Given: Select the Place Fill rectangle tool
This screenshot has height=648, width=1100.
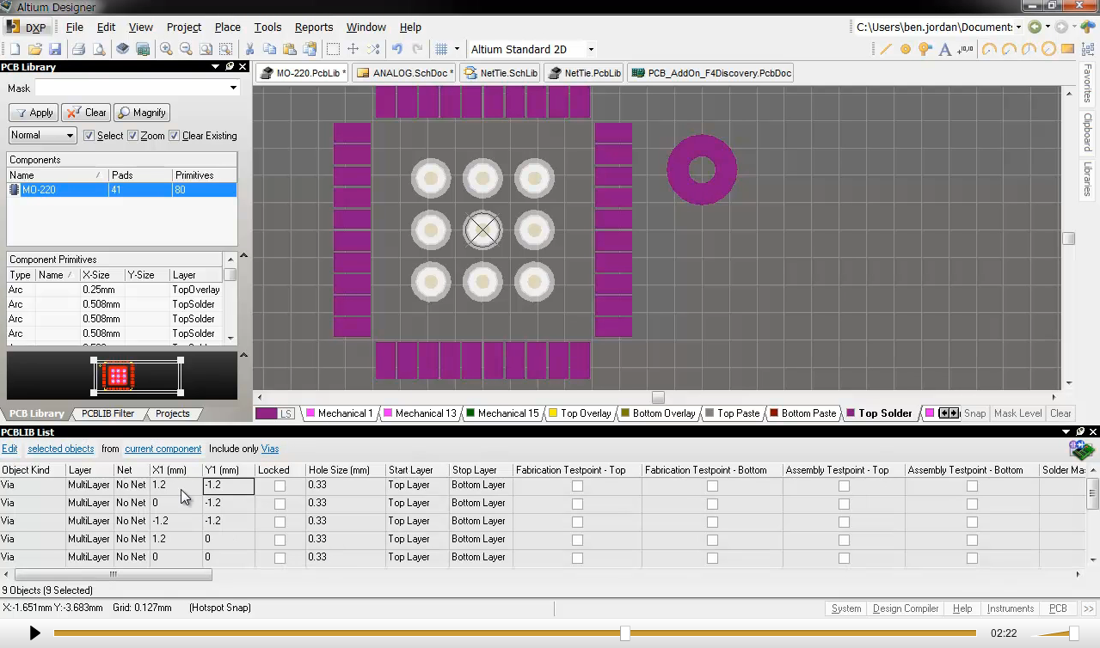Looking at the screenshot, I should pyautogui.click(x=1068, y=49).
